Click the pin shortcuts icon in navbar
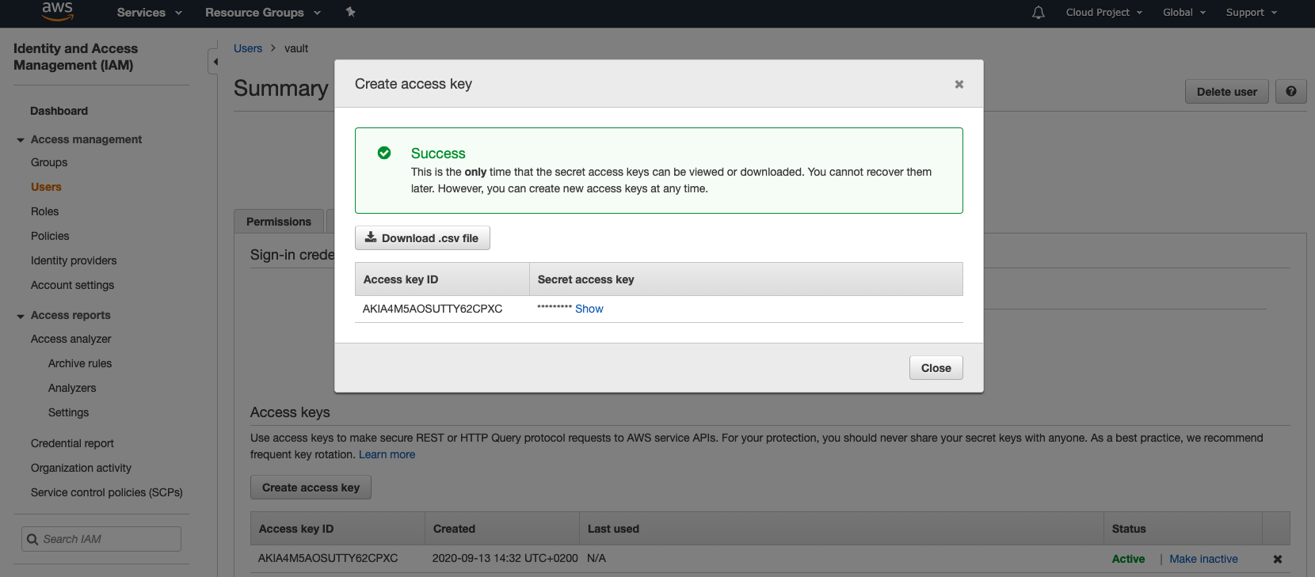The width and height of the screenshot is (1315, 577). [350, 12]
